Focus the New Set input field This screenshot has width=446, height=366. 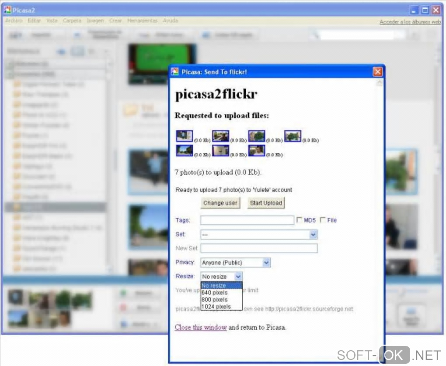tap(259, 248)
